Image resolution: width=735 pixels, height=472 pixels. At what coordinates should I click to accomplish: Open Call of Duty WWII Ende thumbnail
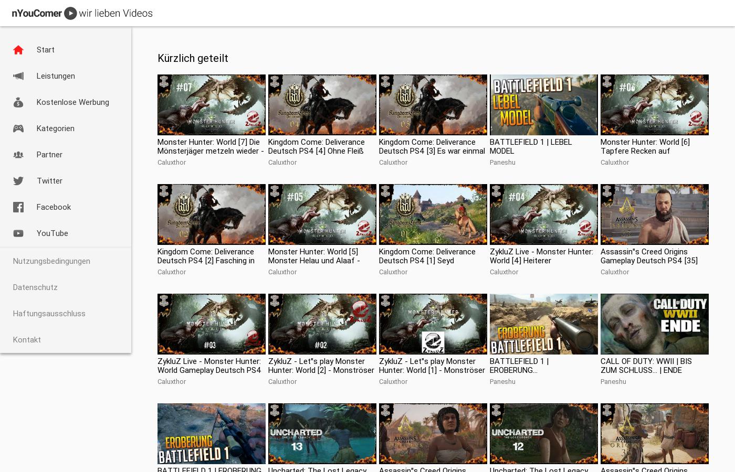pos(655,324)
